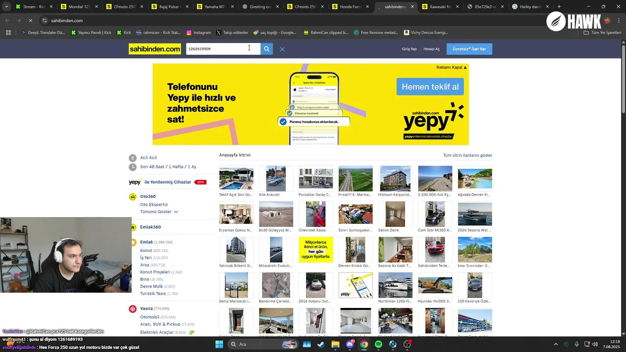The height and width of the screenshot is (352, 626).
Task: Open the yepy logo in sidebar
Action: click(x=135, y=182)
